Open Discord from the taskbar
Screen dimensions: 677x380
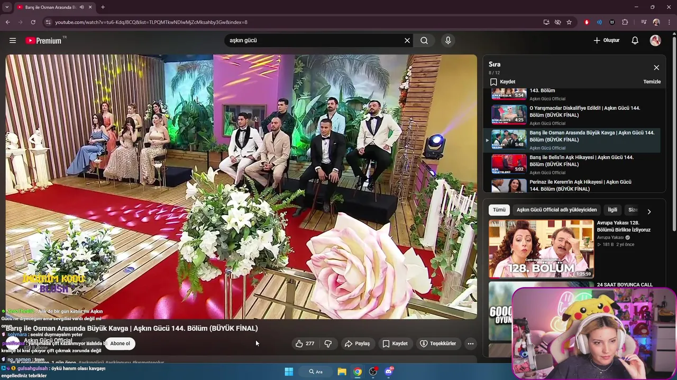389,372
